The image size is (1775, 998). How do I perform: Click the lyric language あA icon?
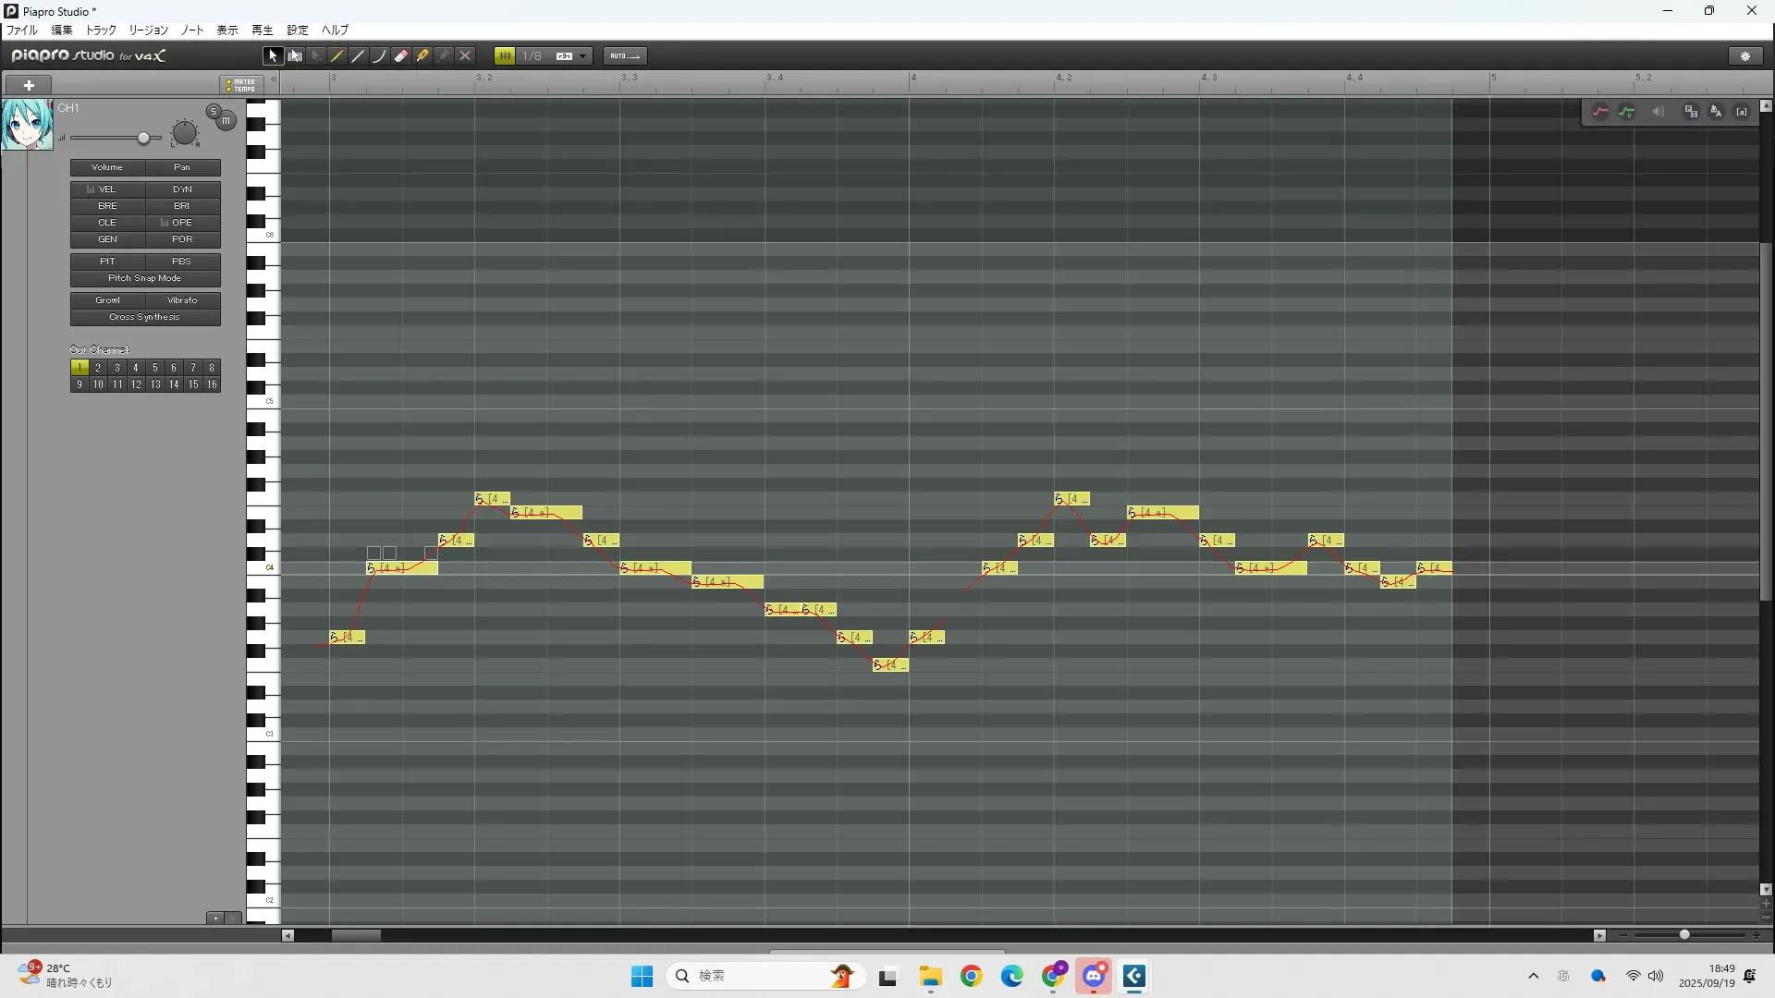click(x=1716, y=111)
